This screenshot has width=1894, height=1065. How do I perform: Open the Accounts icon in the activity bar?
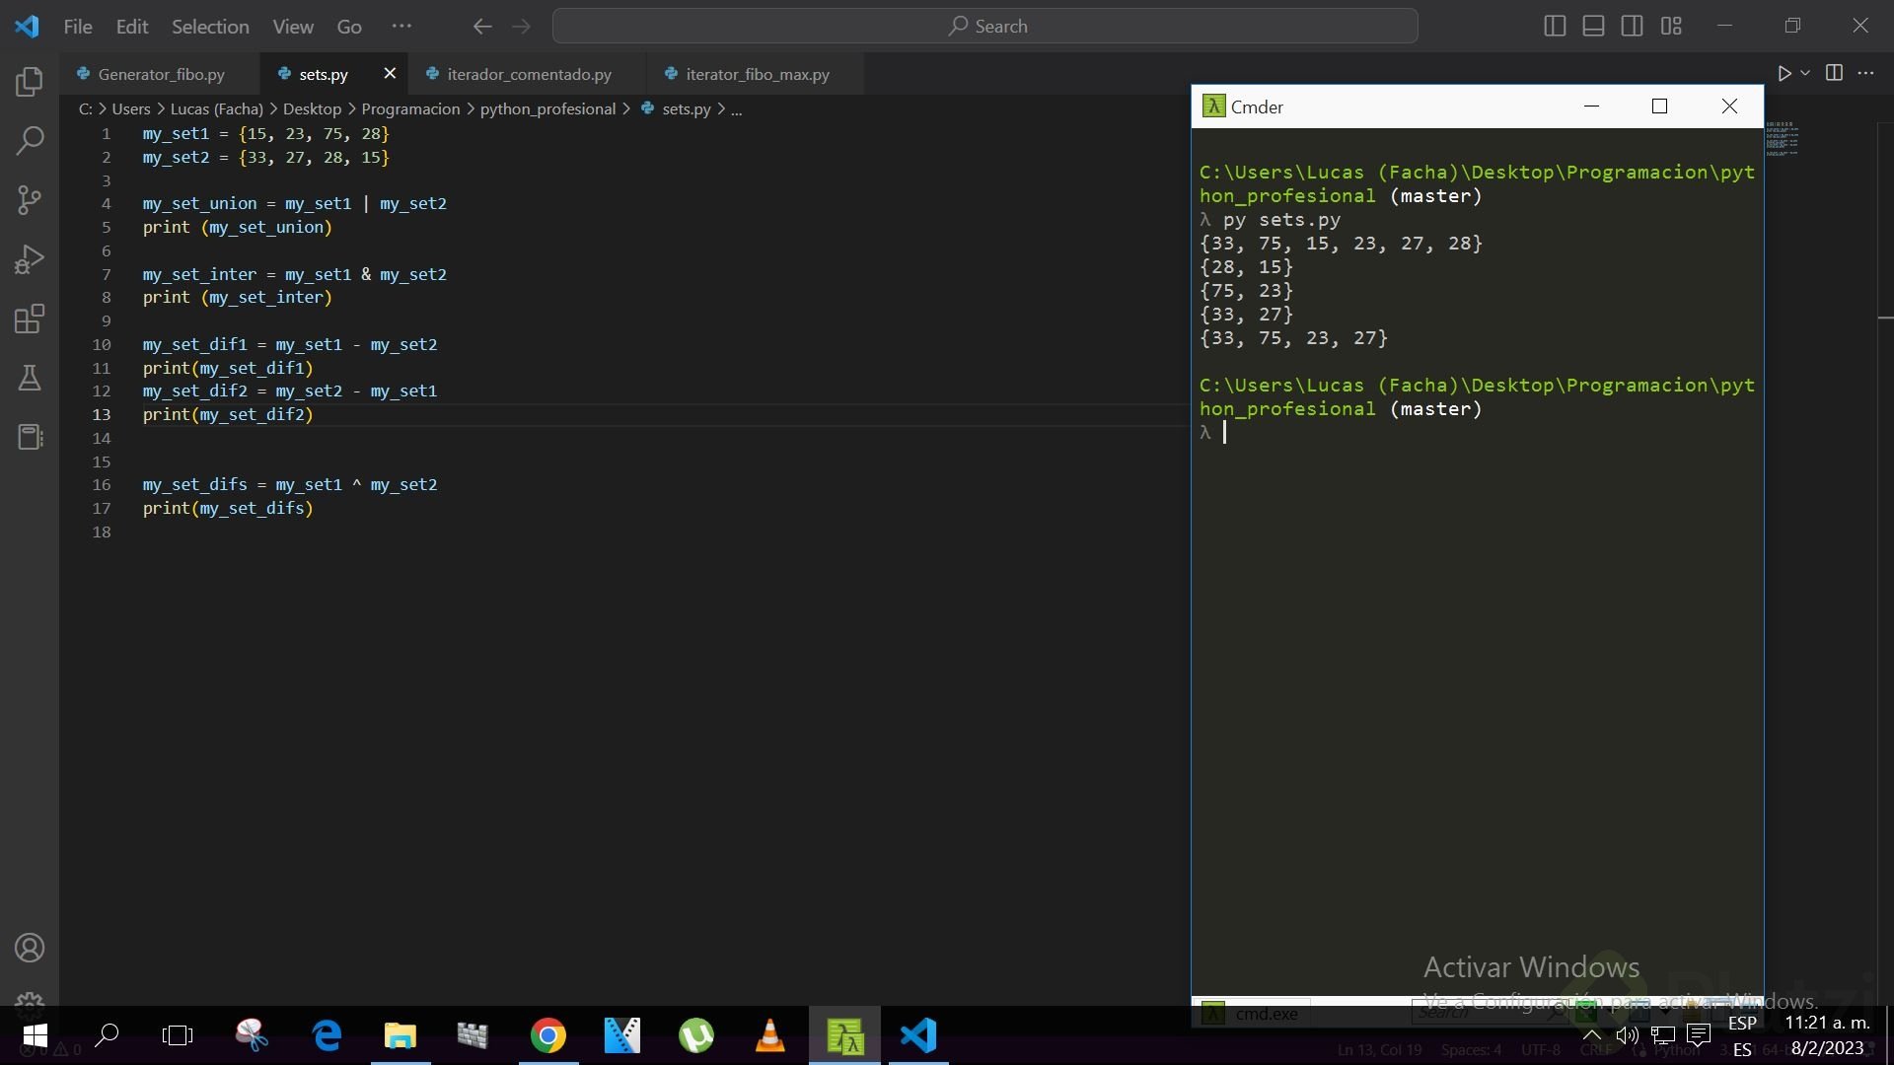click(30, 948)
